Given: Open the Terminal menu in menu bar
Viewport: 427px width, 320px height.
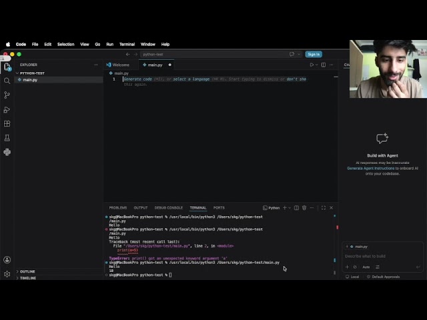Looking at the screenshot, I should pyautogui.click(x=127, y=45).
